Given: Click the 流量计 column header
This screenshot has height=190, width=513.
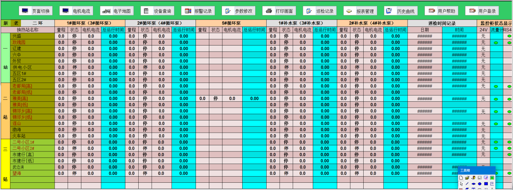Looking at the screenshot, I should click(x=496, y=30).
